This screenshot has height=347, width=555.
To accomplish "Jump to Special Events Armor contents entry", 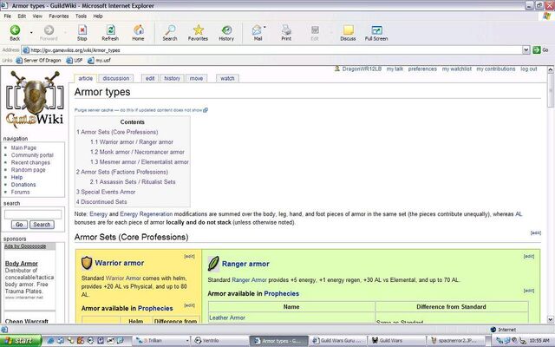I will tap(106, 192).
